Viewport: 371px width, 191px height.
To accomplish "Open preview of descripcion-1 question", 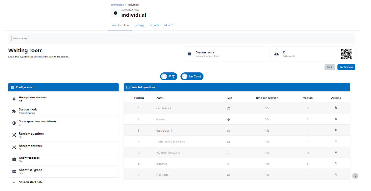I will click(x=336, y=130).
